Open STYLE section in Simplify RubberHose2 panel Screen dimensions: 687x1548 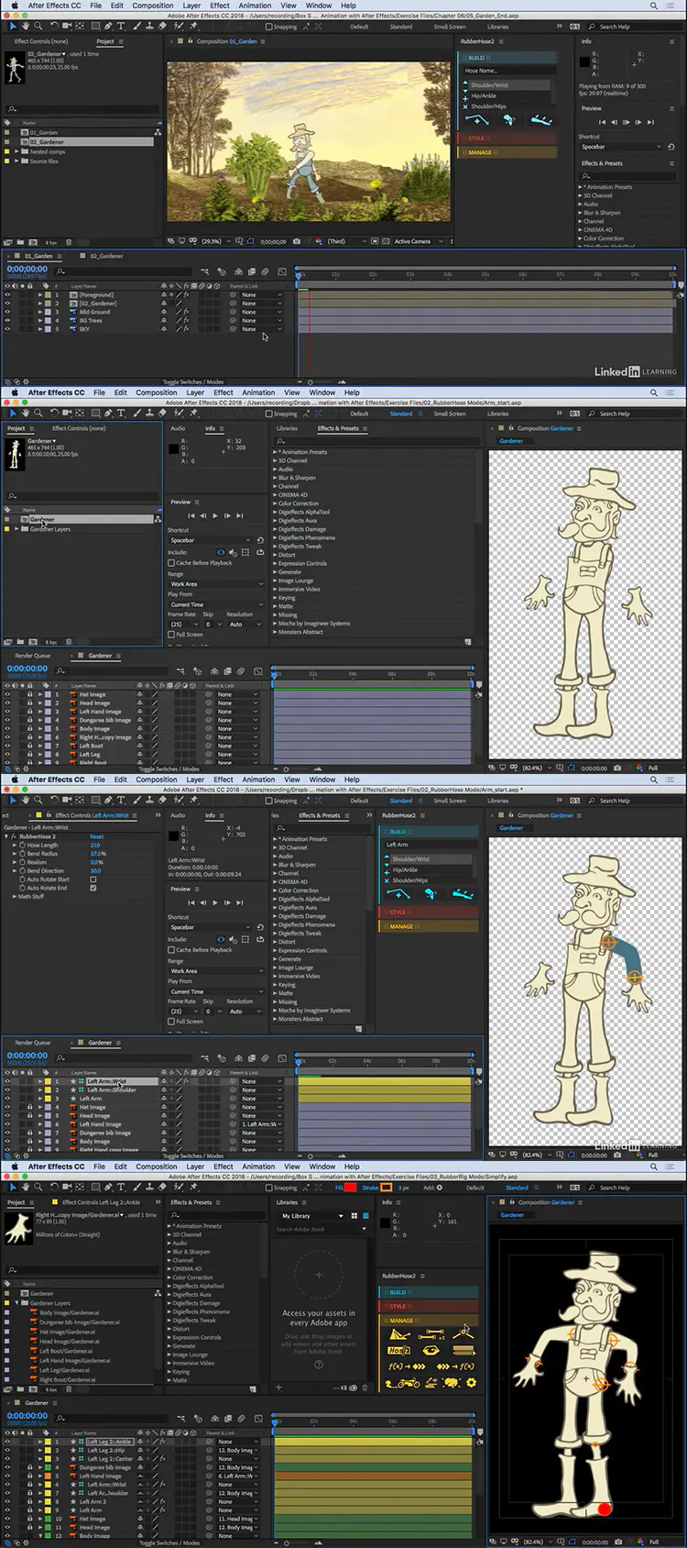click(429, 1306)
